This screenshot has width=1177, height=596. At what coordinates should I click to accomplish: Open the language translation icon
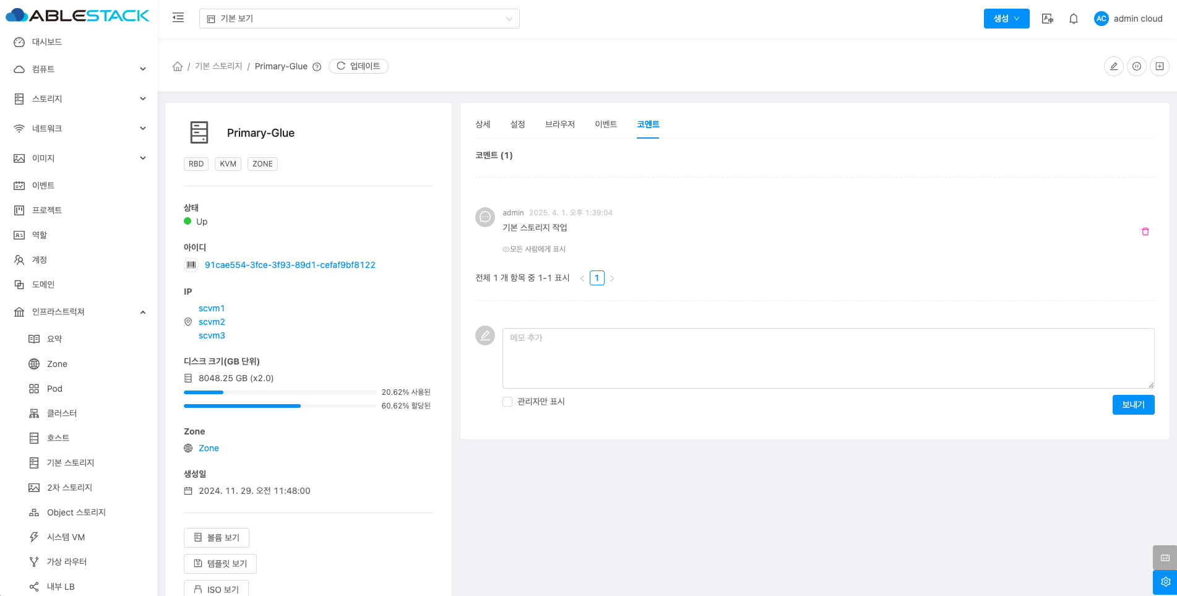click(x=1047, y=19)
